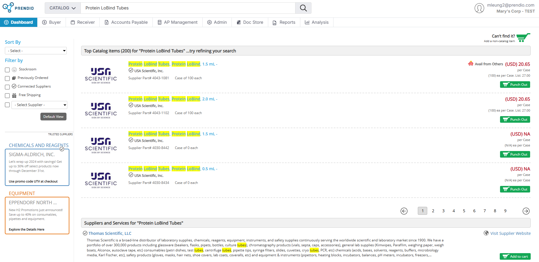
Task: Open the Eppendorf North promo card
Action: 37,215
